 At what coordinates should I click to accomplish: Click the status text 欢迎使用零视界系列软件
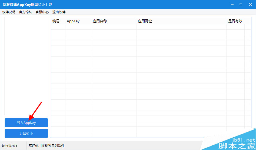coord(46,145)
